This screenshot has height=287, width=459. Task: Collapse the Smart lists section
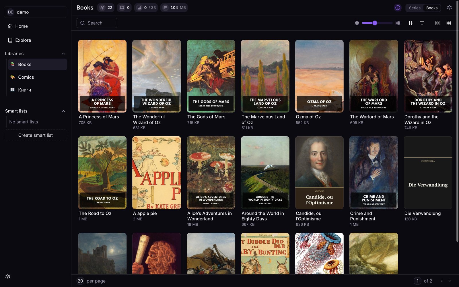coord(63,111)
